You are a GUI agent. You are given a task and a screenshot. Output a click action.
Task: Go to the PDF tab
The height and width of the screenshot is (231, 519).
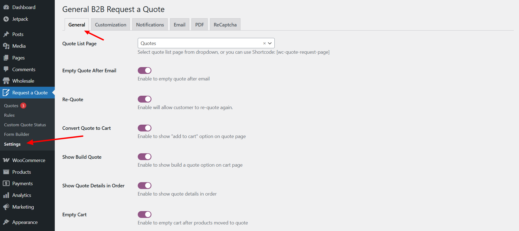[199, 25]
